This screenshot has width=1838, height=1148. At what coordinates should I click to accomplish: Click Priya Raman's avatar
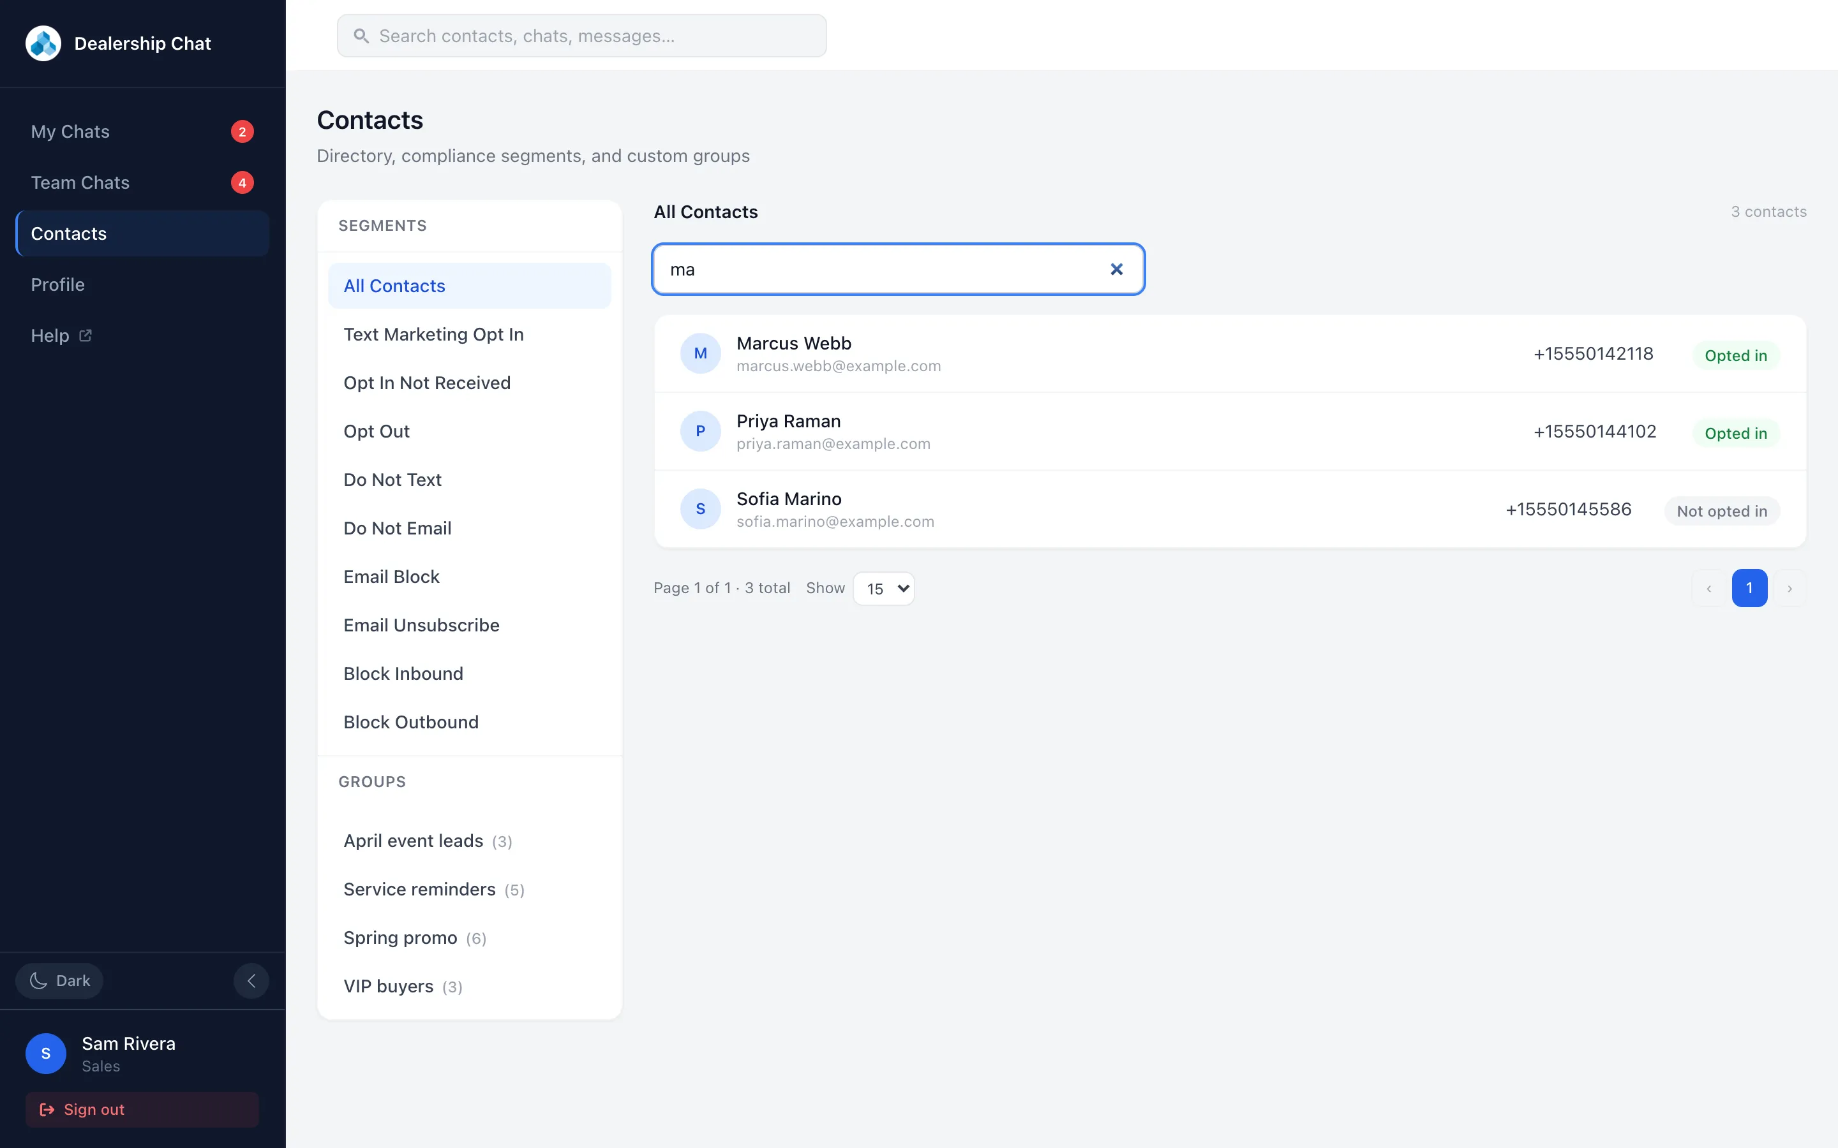point(700,431)
